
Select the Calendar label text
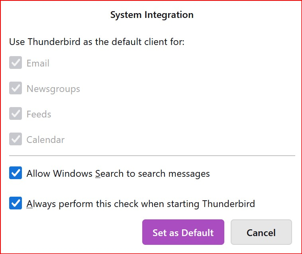tap(45, 140)
